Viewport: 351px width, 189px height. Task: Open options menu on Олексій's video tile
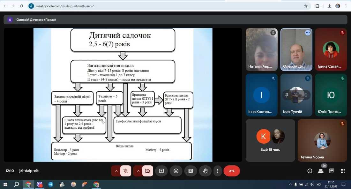coord(308,33)
